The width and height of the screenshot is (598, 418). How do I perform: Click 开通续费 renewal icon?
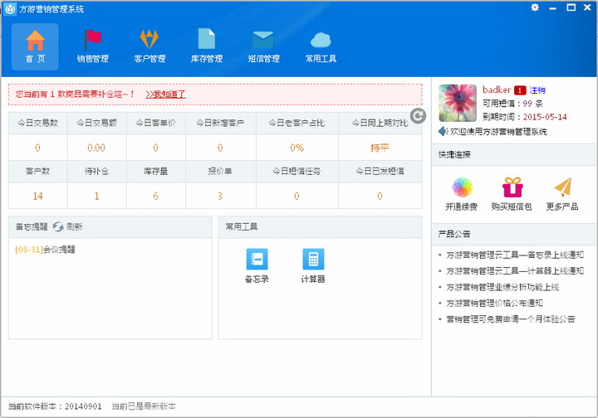[x=462, y=187]
